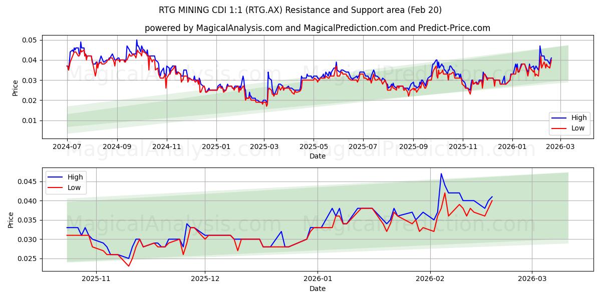The height and width of the screenshot is (300, 601).
Task: Click the '2026-03' date label on the bottom chart
Action: (x=532, y=279)
